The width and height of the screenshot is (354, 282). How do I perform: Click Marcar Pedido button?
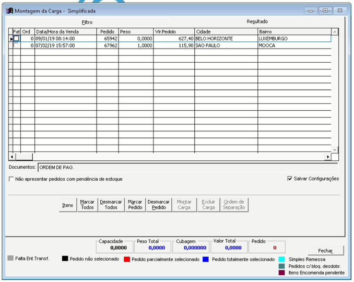[135, 205]
